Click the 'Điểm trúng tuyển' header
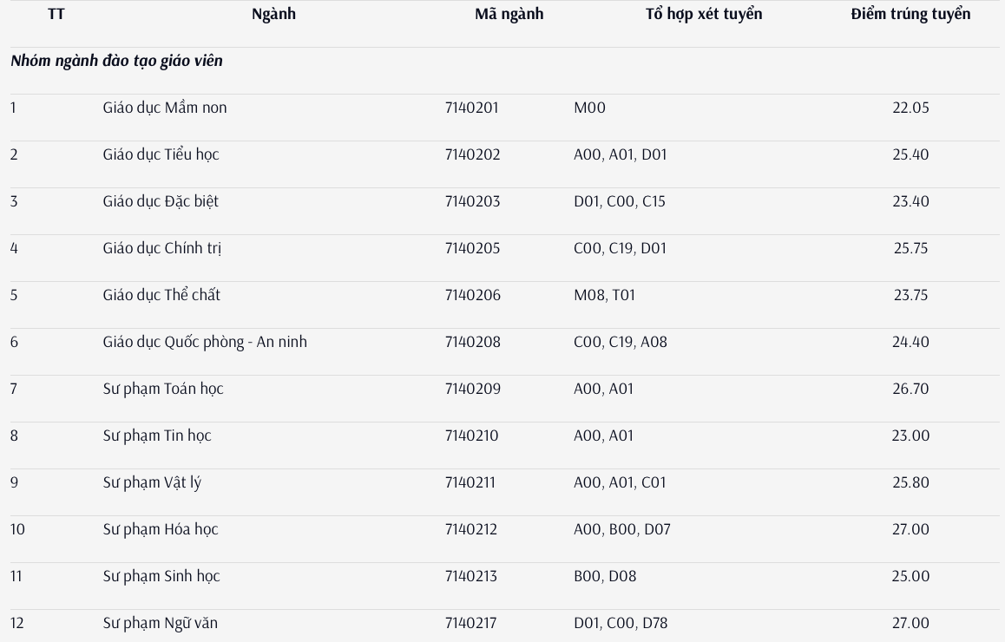Screen dimensions: 1005x642 (x=910, y=14)
